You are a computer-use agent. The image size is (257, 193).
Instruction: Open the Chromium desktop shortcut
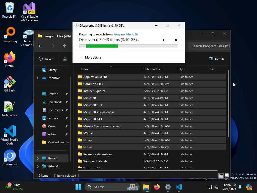[x=10, y=158]
